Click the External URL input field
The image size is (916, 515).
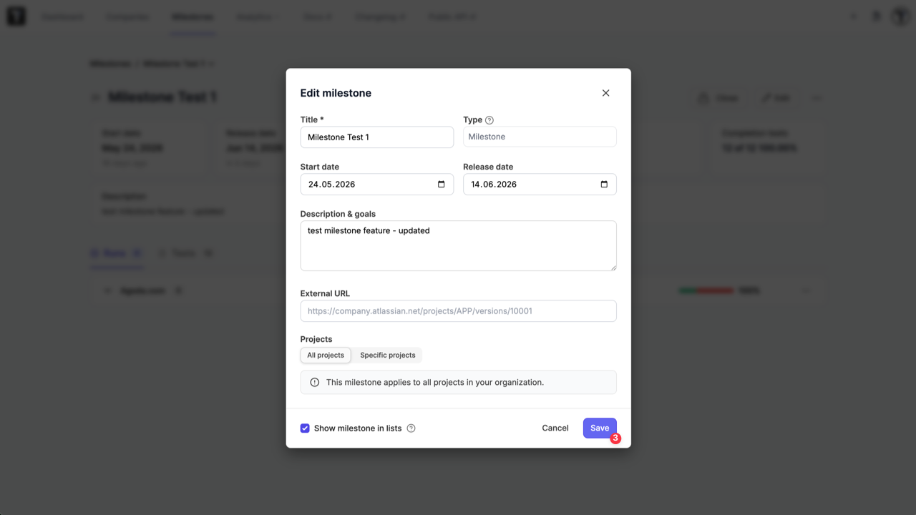tap(458, 311)
